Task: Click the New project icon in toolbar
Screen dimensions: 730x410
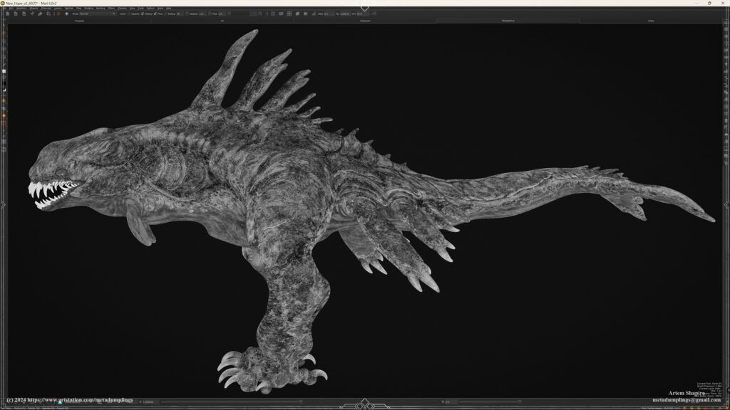Action: tap(6, 14)
